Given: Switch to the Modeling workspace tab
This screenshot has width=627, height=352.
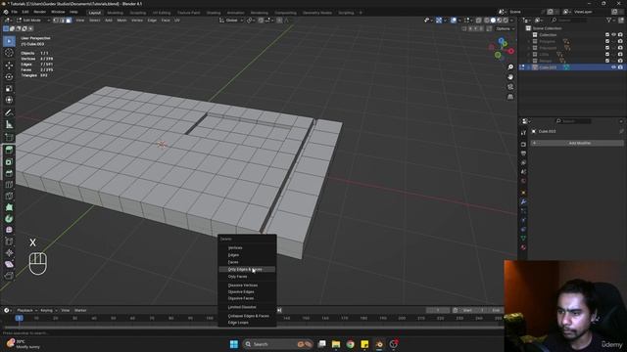Looking at the screenshot, I should (x=116, y=13).
